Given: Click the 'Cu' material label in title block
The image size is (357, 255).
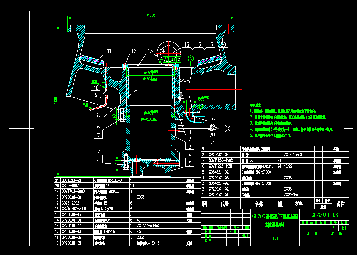Looking at the screenshot, I should 275,238.
